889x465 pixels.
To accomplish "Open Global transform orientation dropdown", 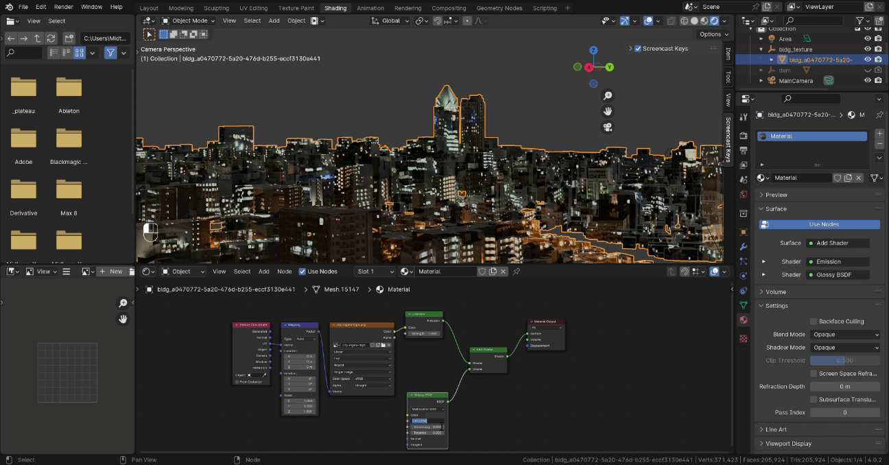I will pyautogui.click(x=390, y=21).
